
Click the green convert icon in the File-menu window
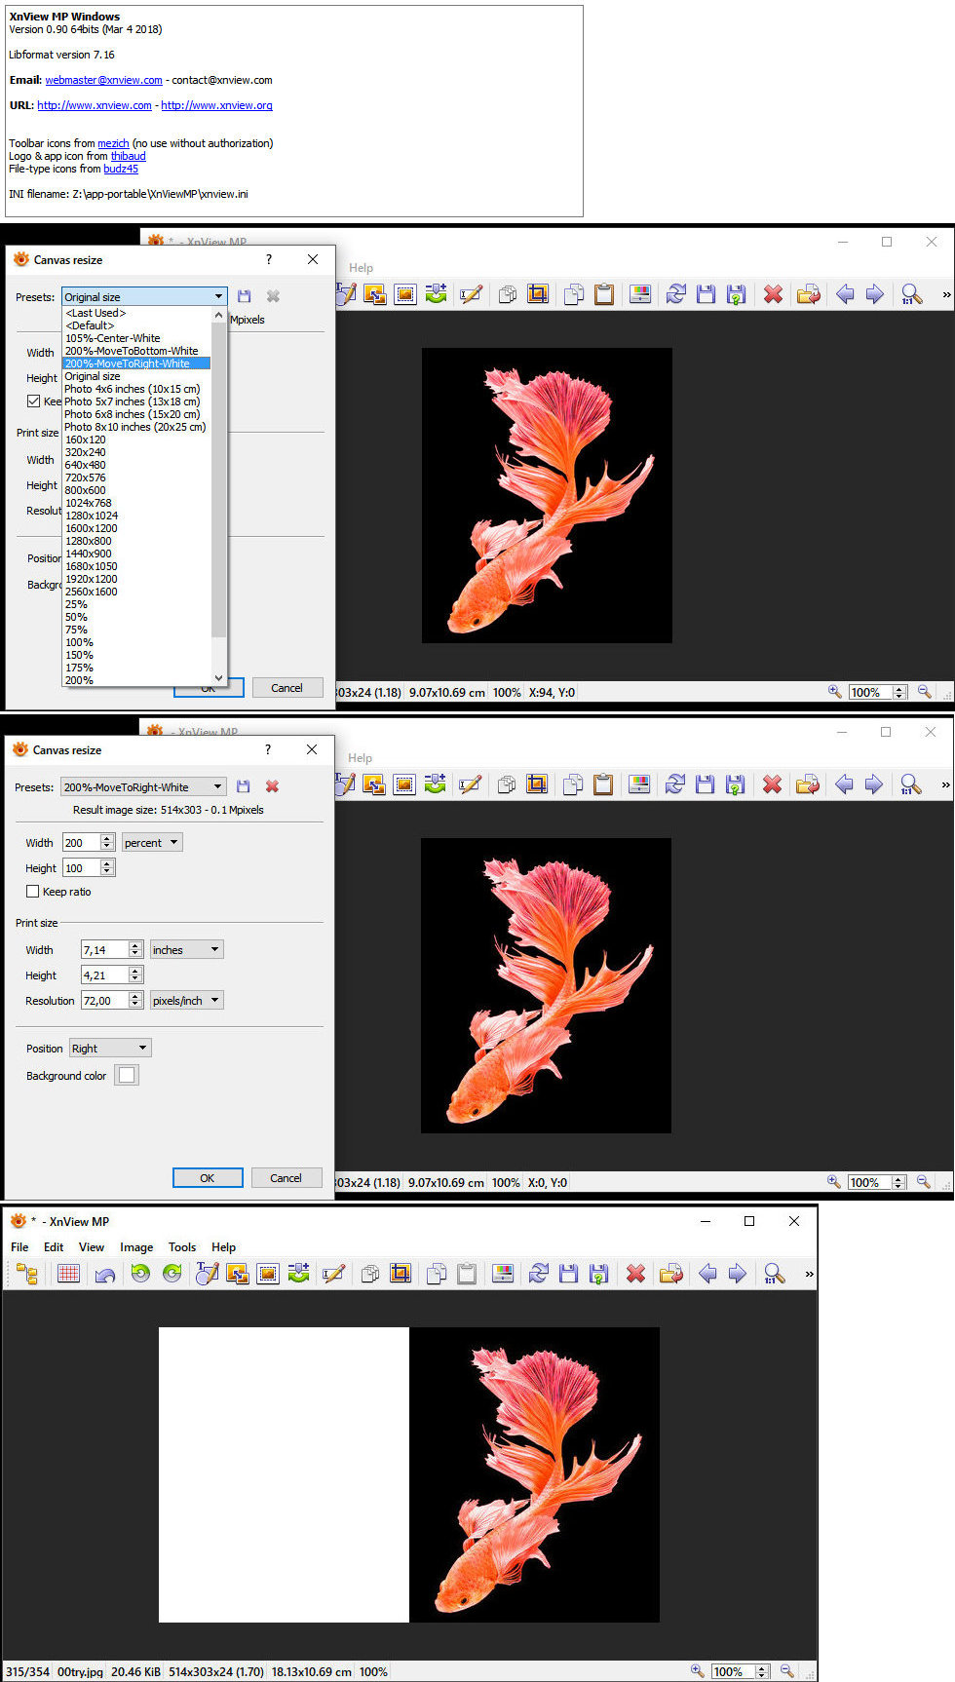click(x=299, y=1274)
